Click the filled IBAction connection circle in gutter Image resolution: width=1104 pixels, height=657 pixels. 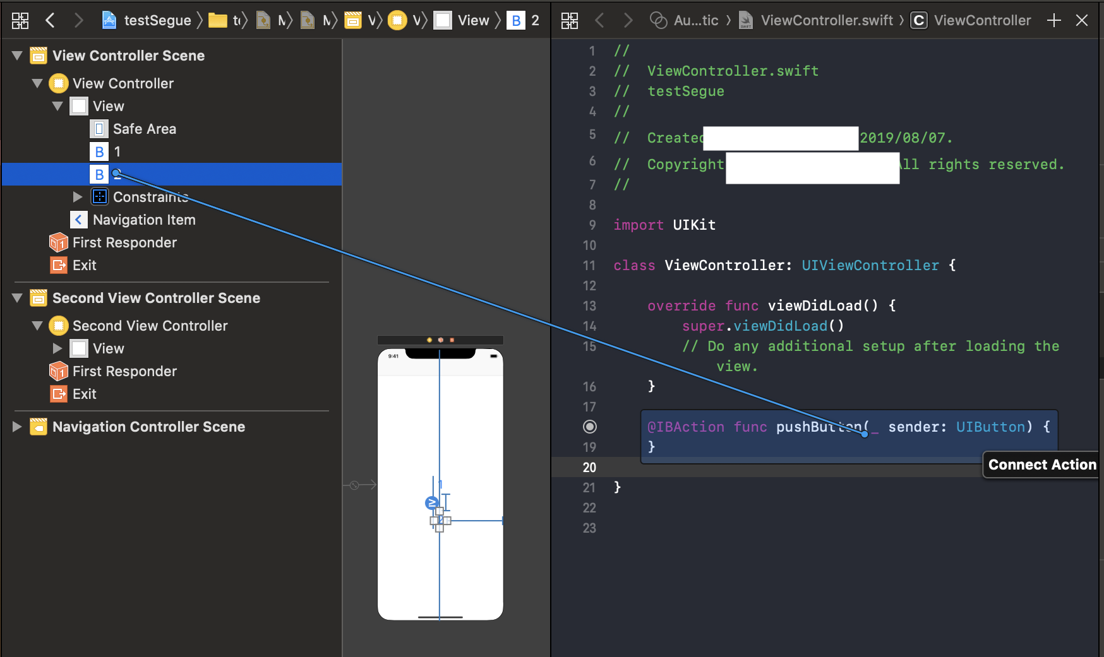click(x=589, y=427)
